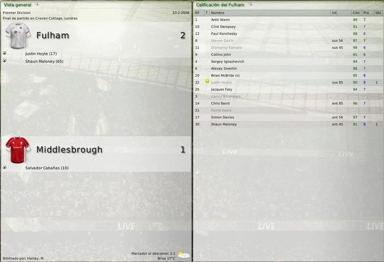The height and width of the screenshot is (262, 384).
Task: Select Paul Konchesky in ratings list
Action: point(224,34)
